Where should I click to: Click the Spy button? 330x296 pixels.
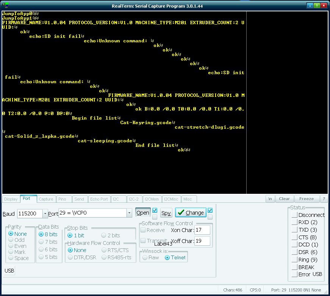click(x=166, y=213)
